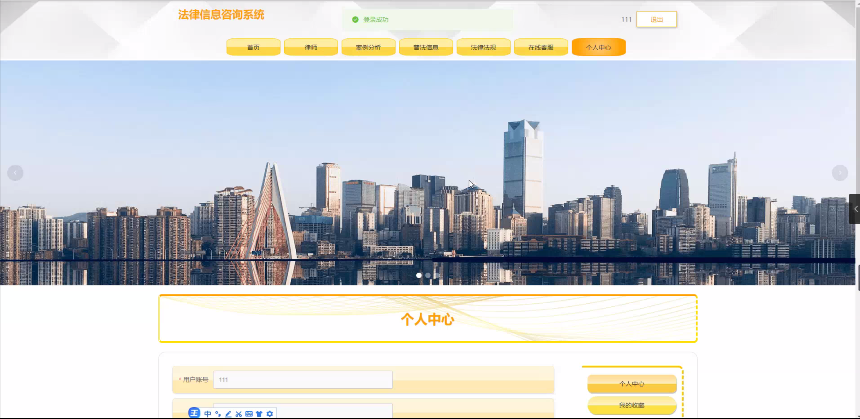
Task: Open 法律法规 navigation tab
Action: point(483,47)
